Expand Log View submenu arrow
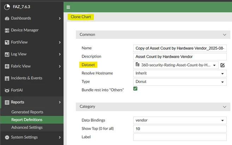The height and width of the screenshot is (145, 232). coord(60,54)
